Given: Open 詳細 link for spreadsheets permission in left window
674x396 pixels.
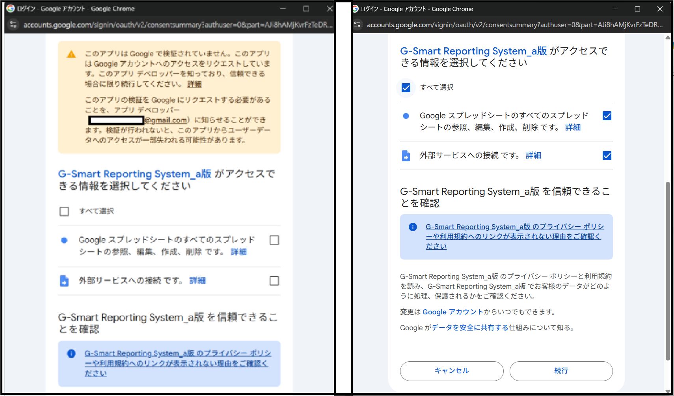Looking at the screenshot, I should pyautogui.click(x=239, y=252).
